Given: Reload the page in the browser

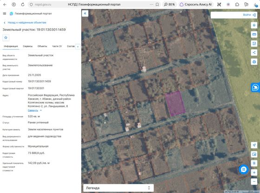Looking at the screenshot, I should [23, 5].
